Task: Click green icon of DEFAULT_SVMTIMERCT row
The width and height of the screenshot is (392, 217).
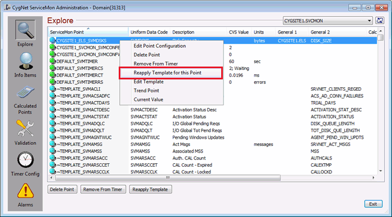Action: [x=53, y=75]
